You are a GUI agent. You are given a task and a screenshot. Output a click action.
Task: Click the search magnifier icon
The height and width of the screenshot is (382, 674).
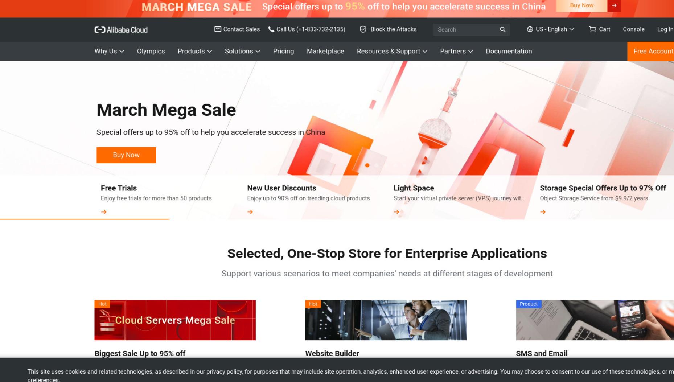[x=502, y=29]
